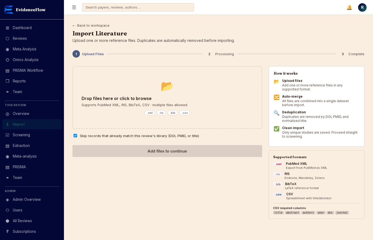Click the Reports sidebar icon
The width and height of the screenshot is (373, 240).
(x=7, y=81)
